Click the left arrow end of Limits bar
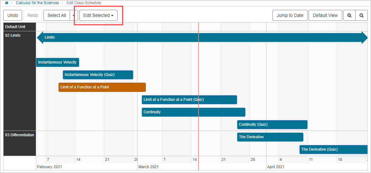 point(40,37)
